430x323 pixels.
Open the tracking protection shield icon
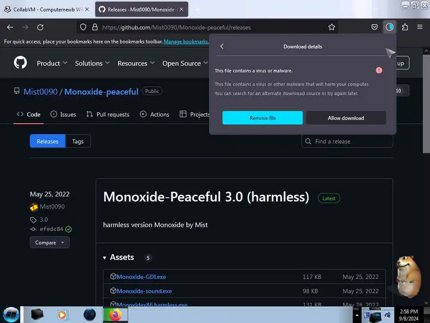(x=83, y=27)
